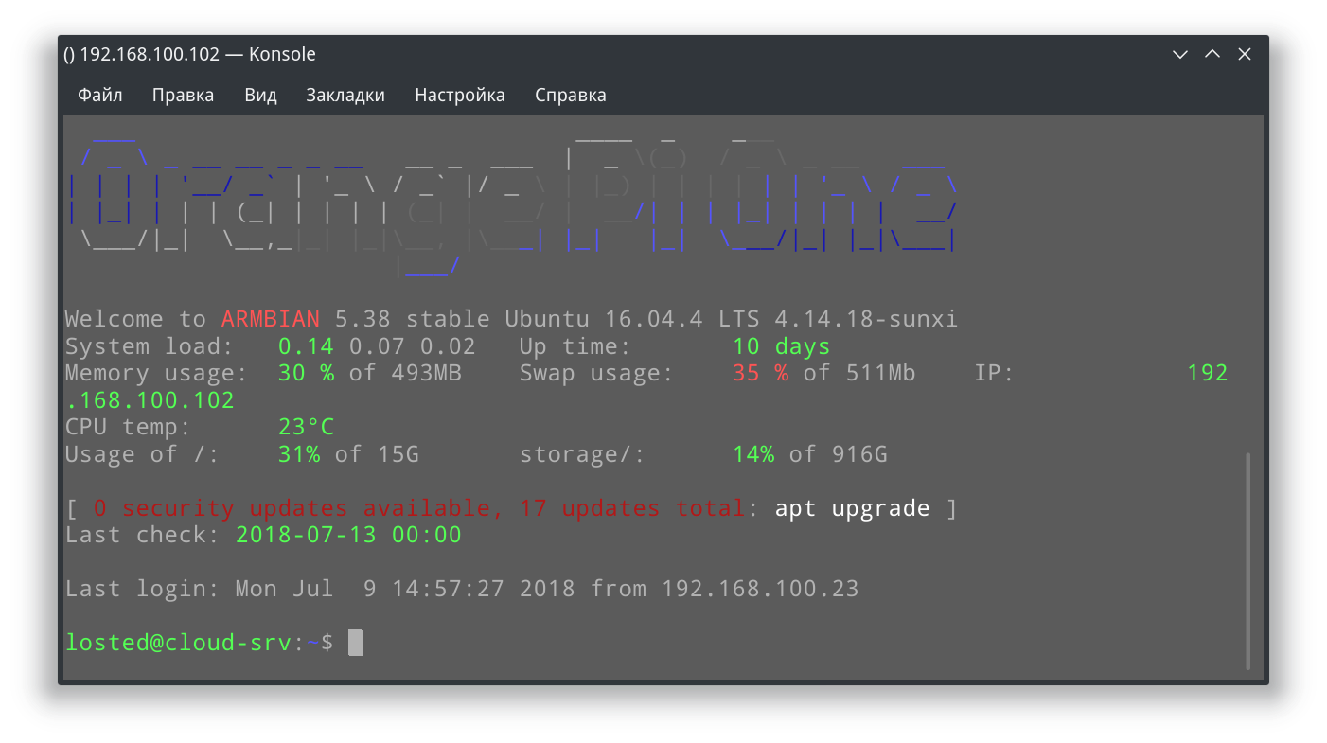Click the last login IP '192.168.100.23'

click(x=760, y=589)
